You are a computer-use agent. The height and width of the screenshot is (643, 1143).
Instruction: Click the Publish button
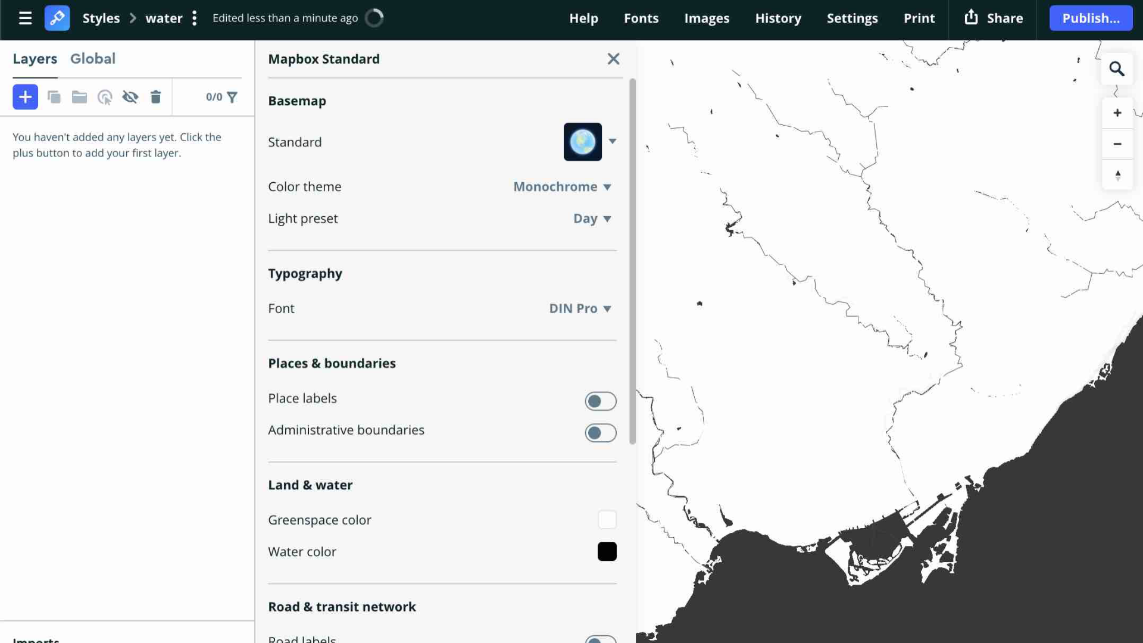[1090, 18]
